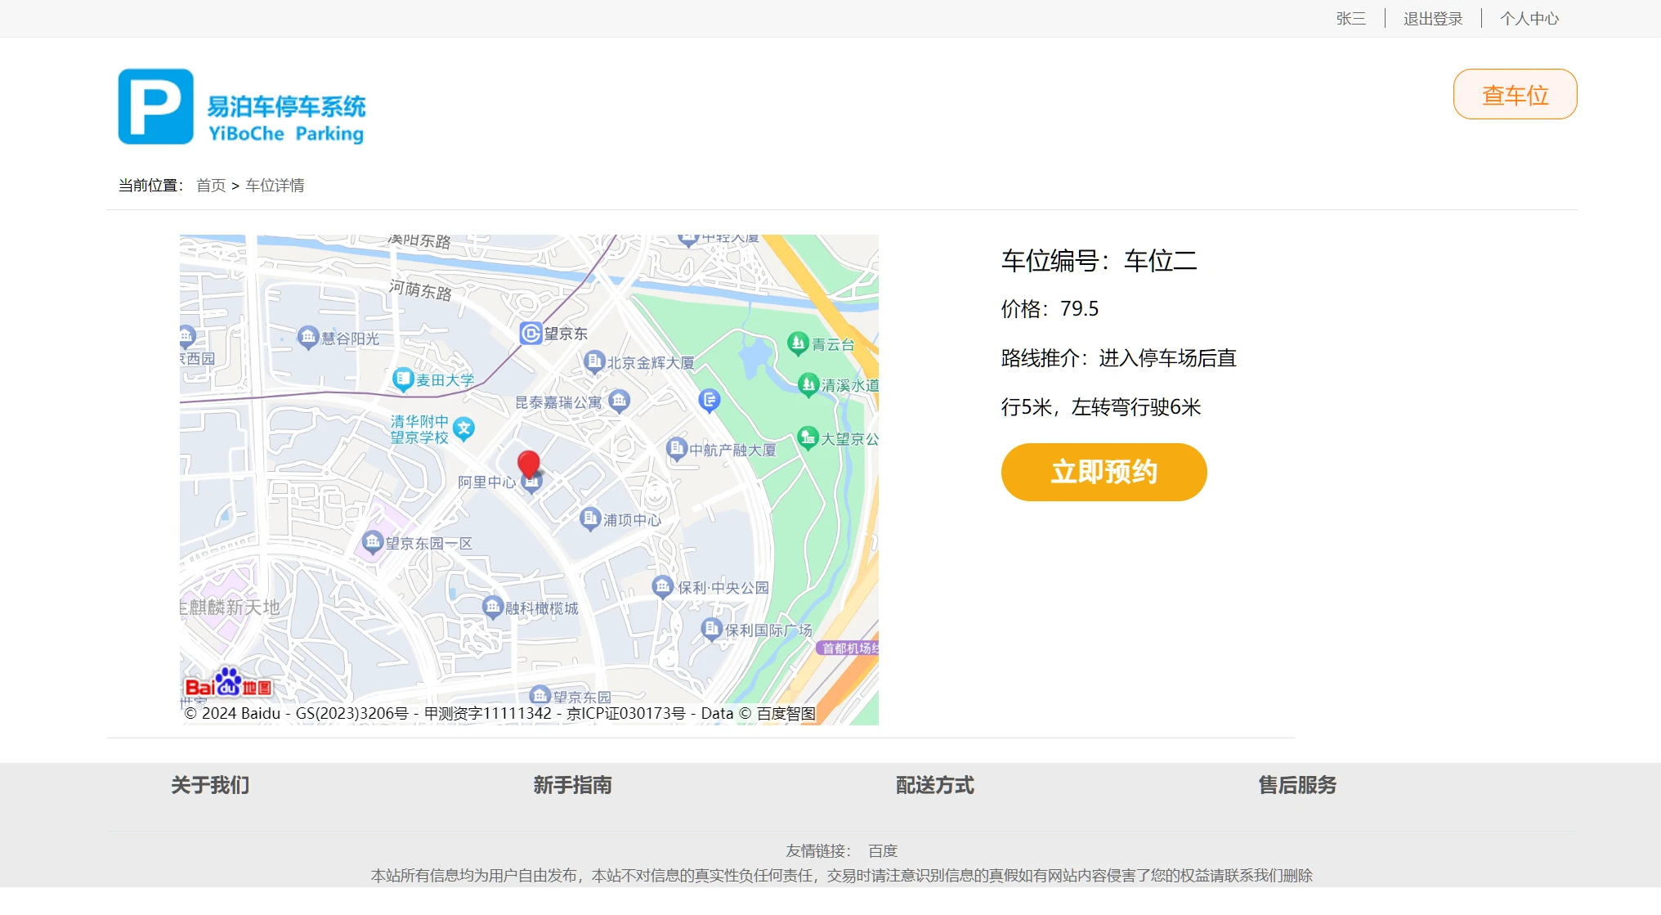This screenshot has height=915, width=1661.
Task: Click the 车位编号：车位二 heading text
Action: tap(1099, 261)
